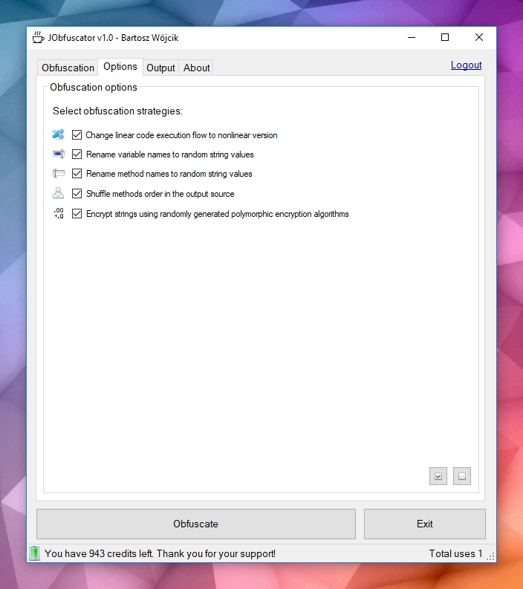Click the green battery credits icon
523x589 pixels.
click(34, 553)
